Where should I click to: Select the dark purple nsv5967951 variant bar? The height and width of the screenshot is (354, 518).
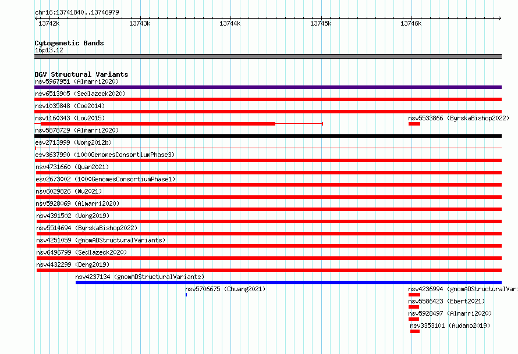tap(268, 87)
